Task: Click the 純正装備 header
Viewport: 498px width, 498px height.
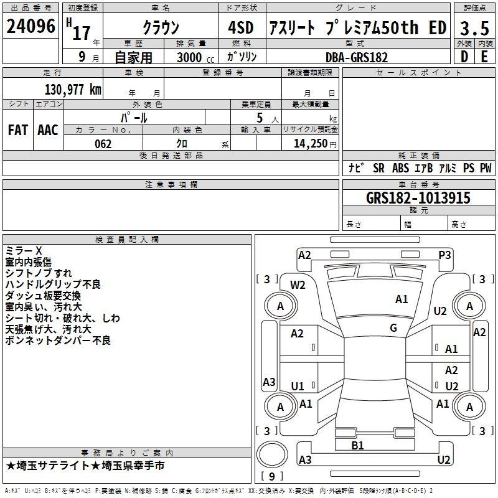Action: click(x=418, y=156)
